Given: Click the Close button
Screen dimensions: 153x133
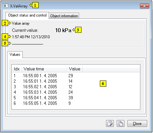Looking at the screenshot, I should tap(137, 123).
